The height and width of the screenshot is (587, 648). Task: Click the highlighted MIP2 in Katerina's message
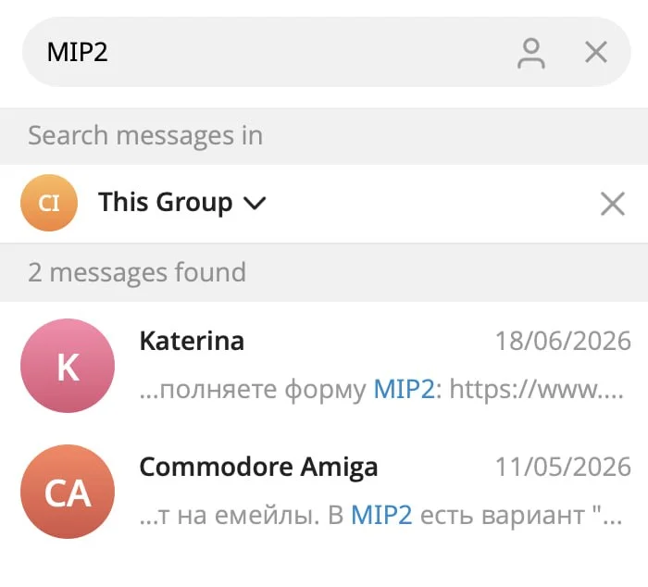tap(404, 390)
